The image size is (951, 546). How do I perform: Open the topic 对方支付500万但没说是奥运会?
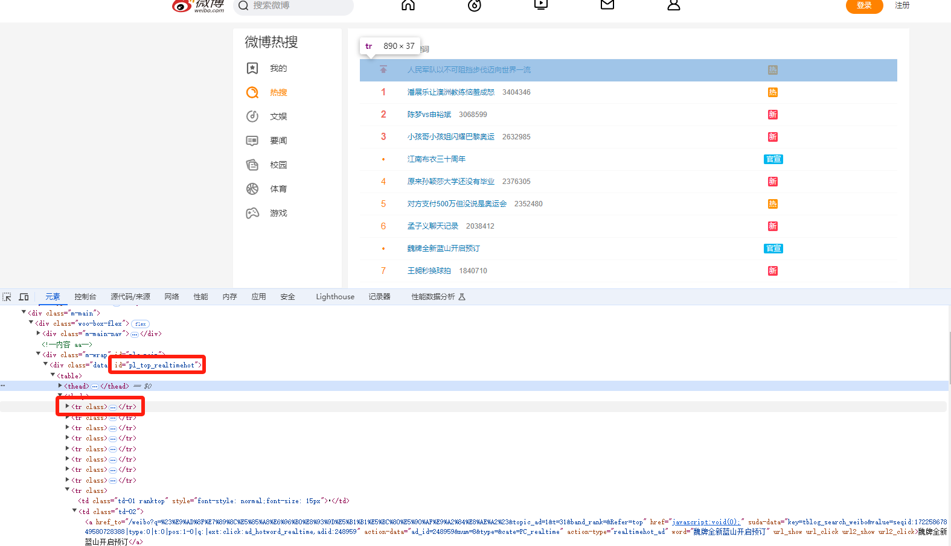click(x=457, y=204)
